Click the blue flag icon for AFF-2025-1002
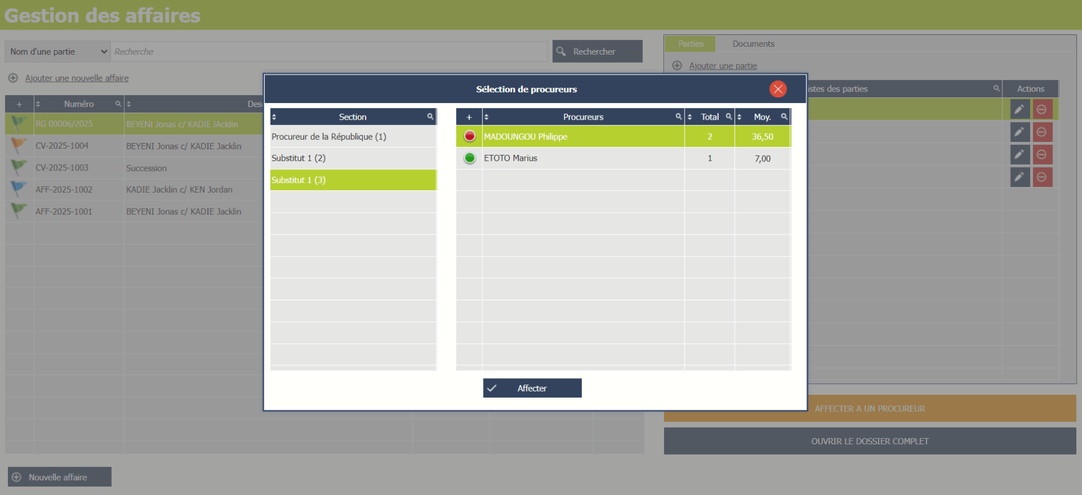The width and height of the screenshot is (1082, 495). point(18,189)
